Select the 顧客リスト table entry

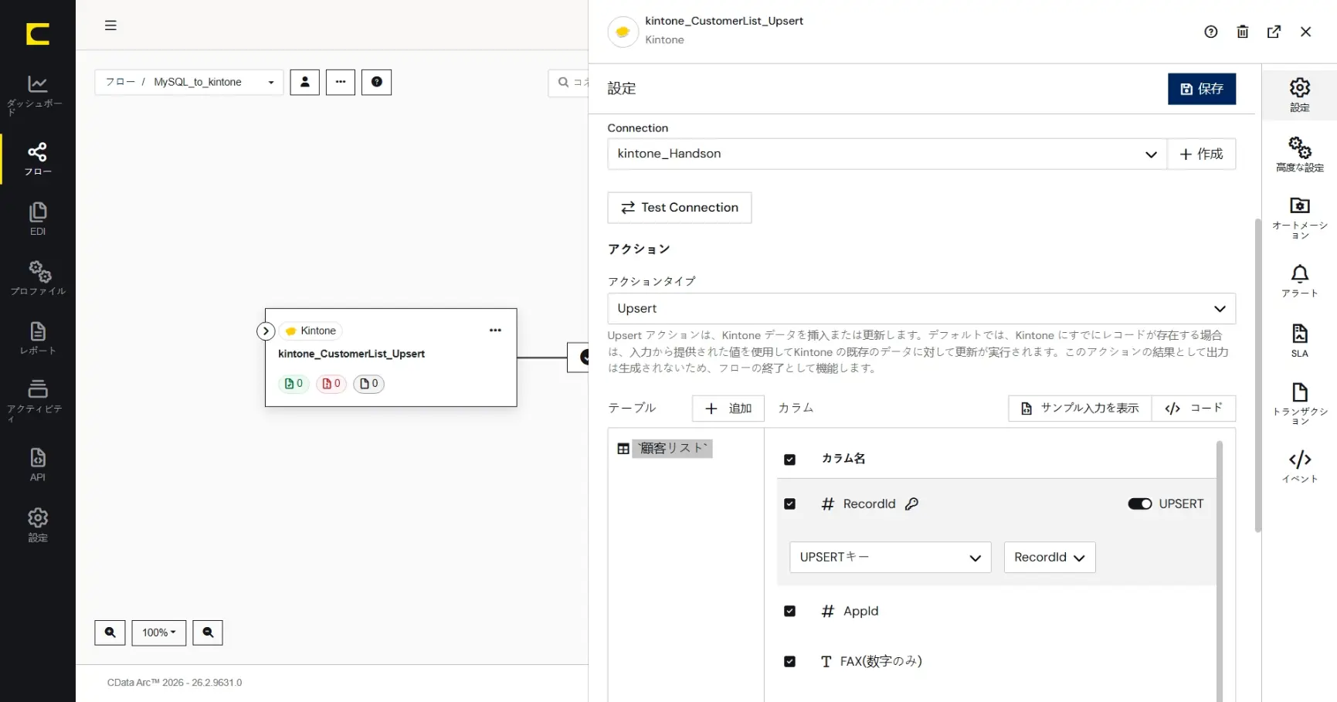click(x=673, y=449)
